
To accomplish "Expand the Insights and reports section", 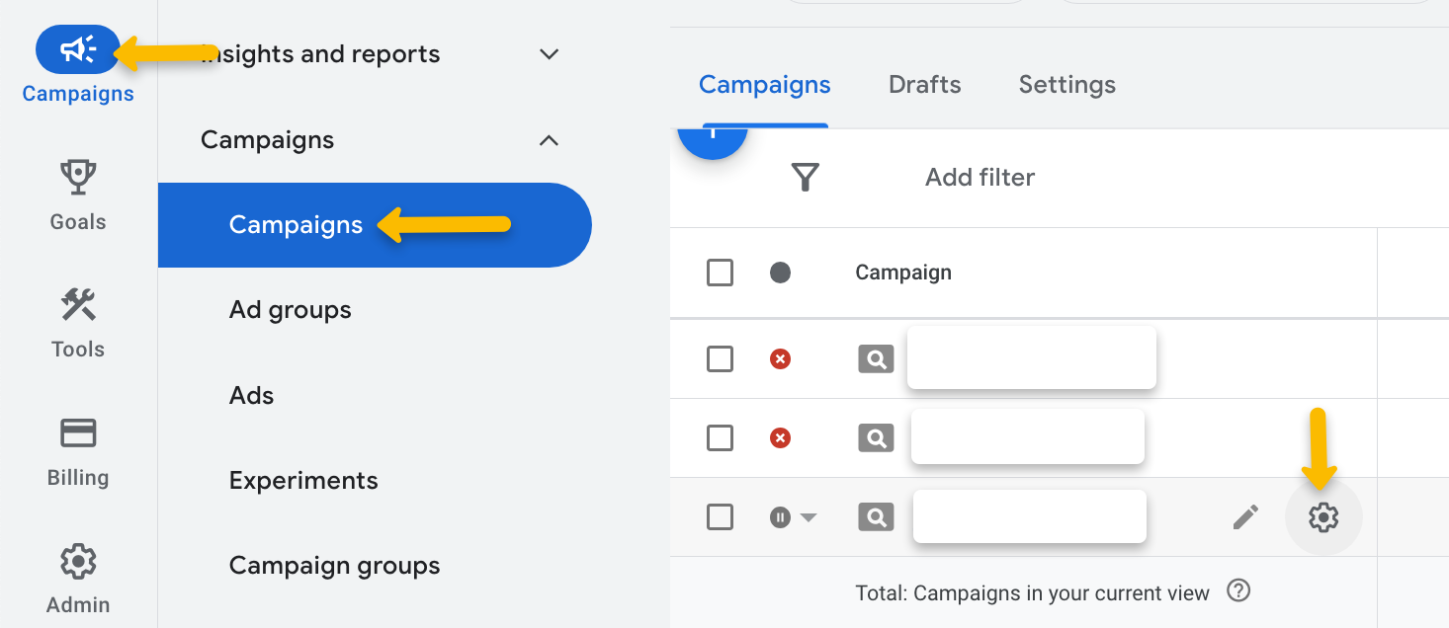I will (550, 54).
